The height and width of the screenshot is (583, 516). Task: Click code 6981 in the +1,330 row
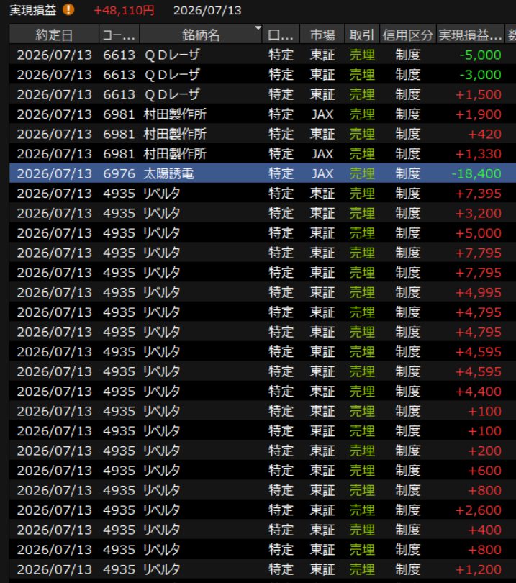[x=119, y=153]
